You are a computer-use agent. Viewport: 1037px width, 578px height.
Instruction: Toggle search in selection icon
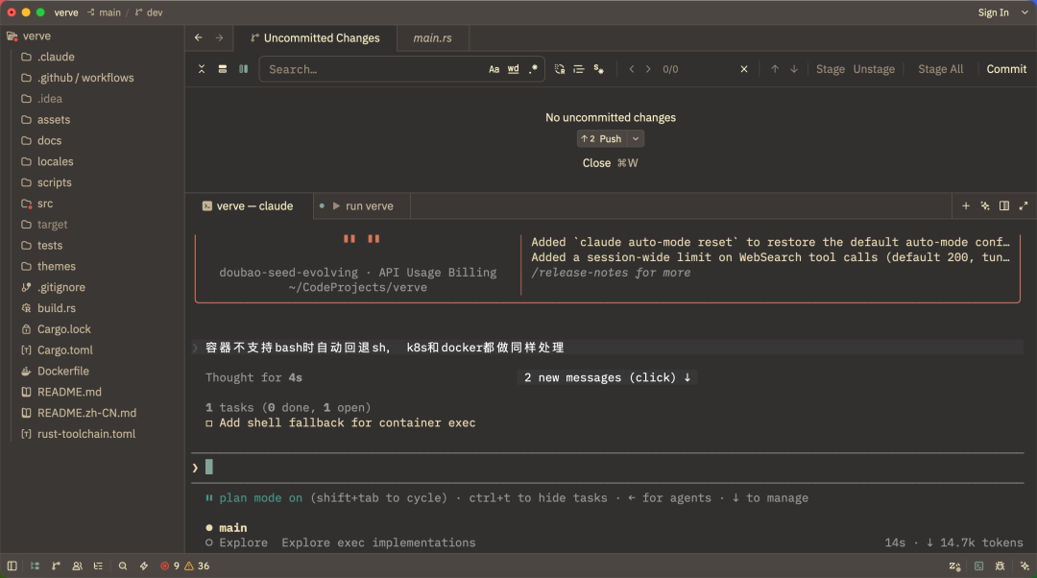tap(579, 69)
